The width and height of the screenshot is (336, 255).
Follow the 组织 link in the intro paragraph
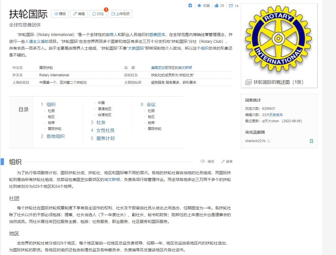point(204,48)
